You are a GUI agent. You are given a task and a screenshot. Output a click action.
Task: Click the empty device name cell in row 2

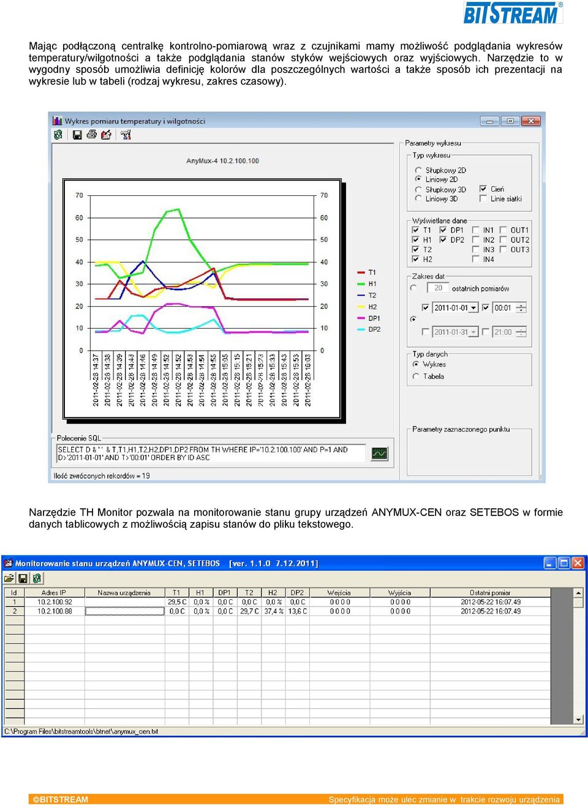[124, 611]
